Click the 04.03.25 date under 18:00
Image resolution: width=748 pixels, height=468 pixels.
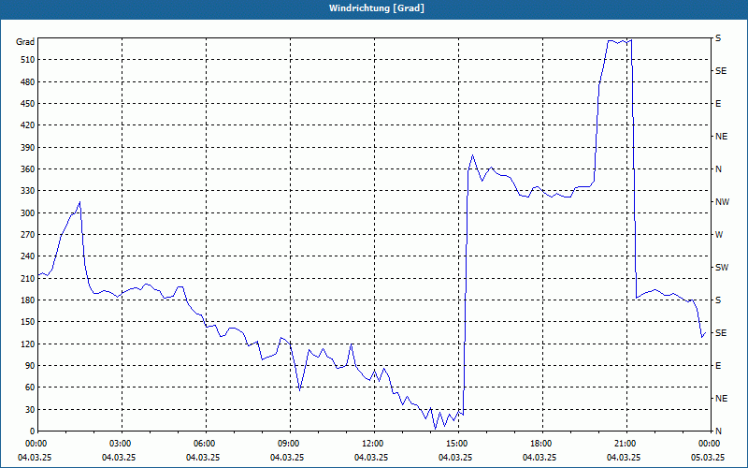point(539,458)
